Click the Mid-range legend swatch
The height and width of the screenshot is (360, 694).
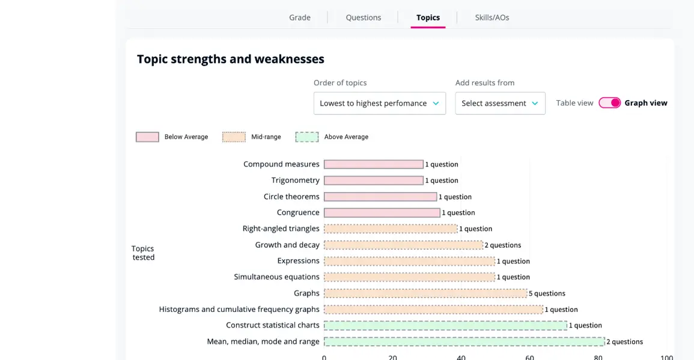234,137
